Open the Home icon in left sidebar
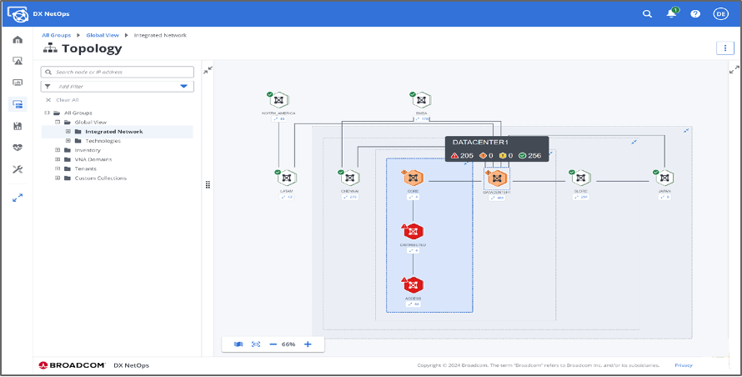Image resolution: width=742 pixels, height=377 pixels. 18,40
